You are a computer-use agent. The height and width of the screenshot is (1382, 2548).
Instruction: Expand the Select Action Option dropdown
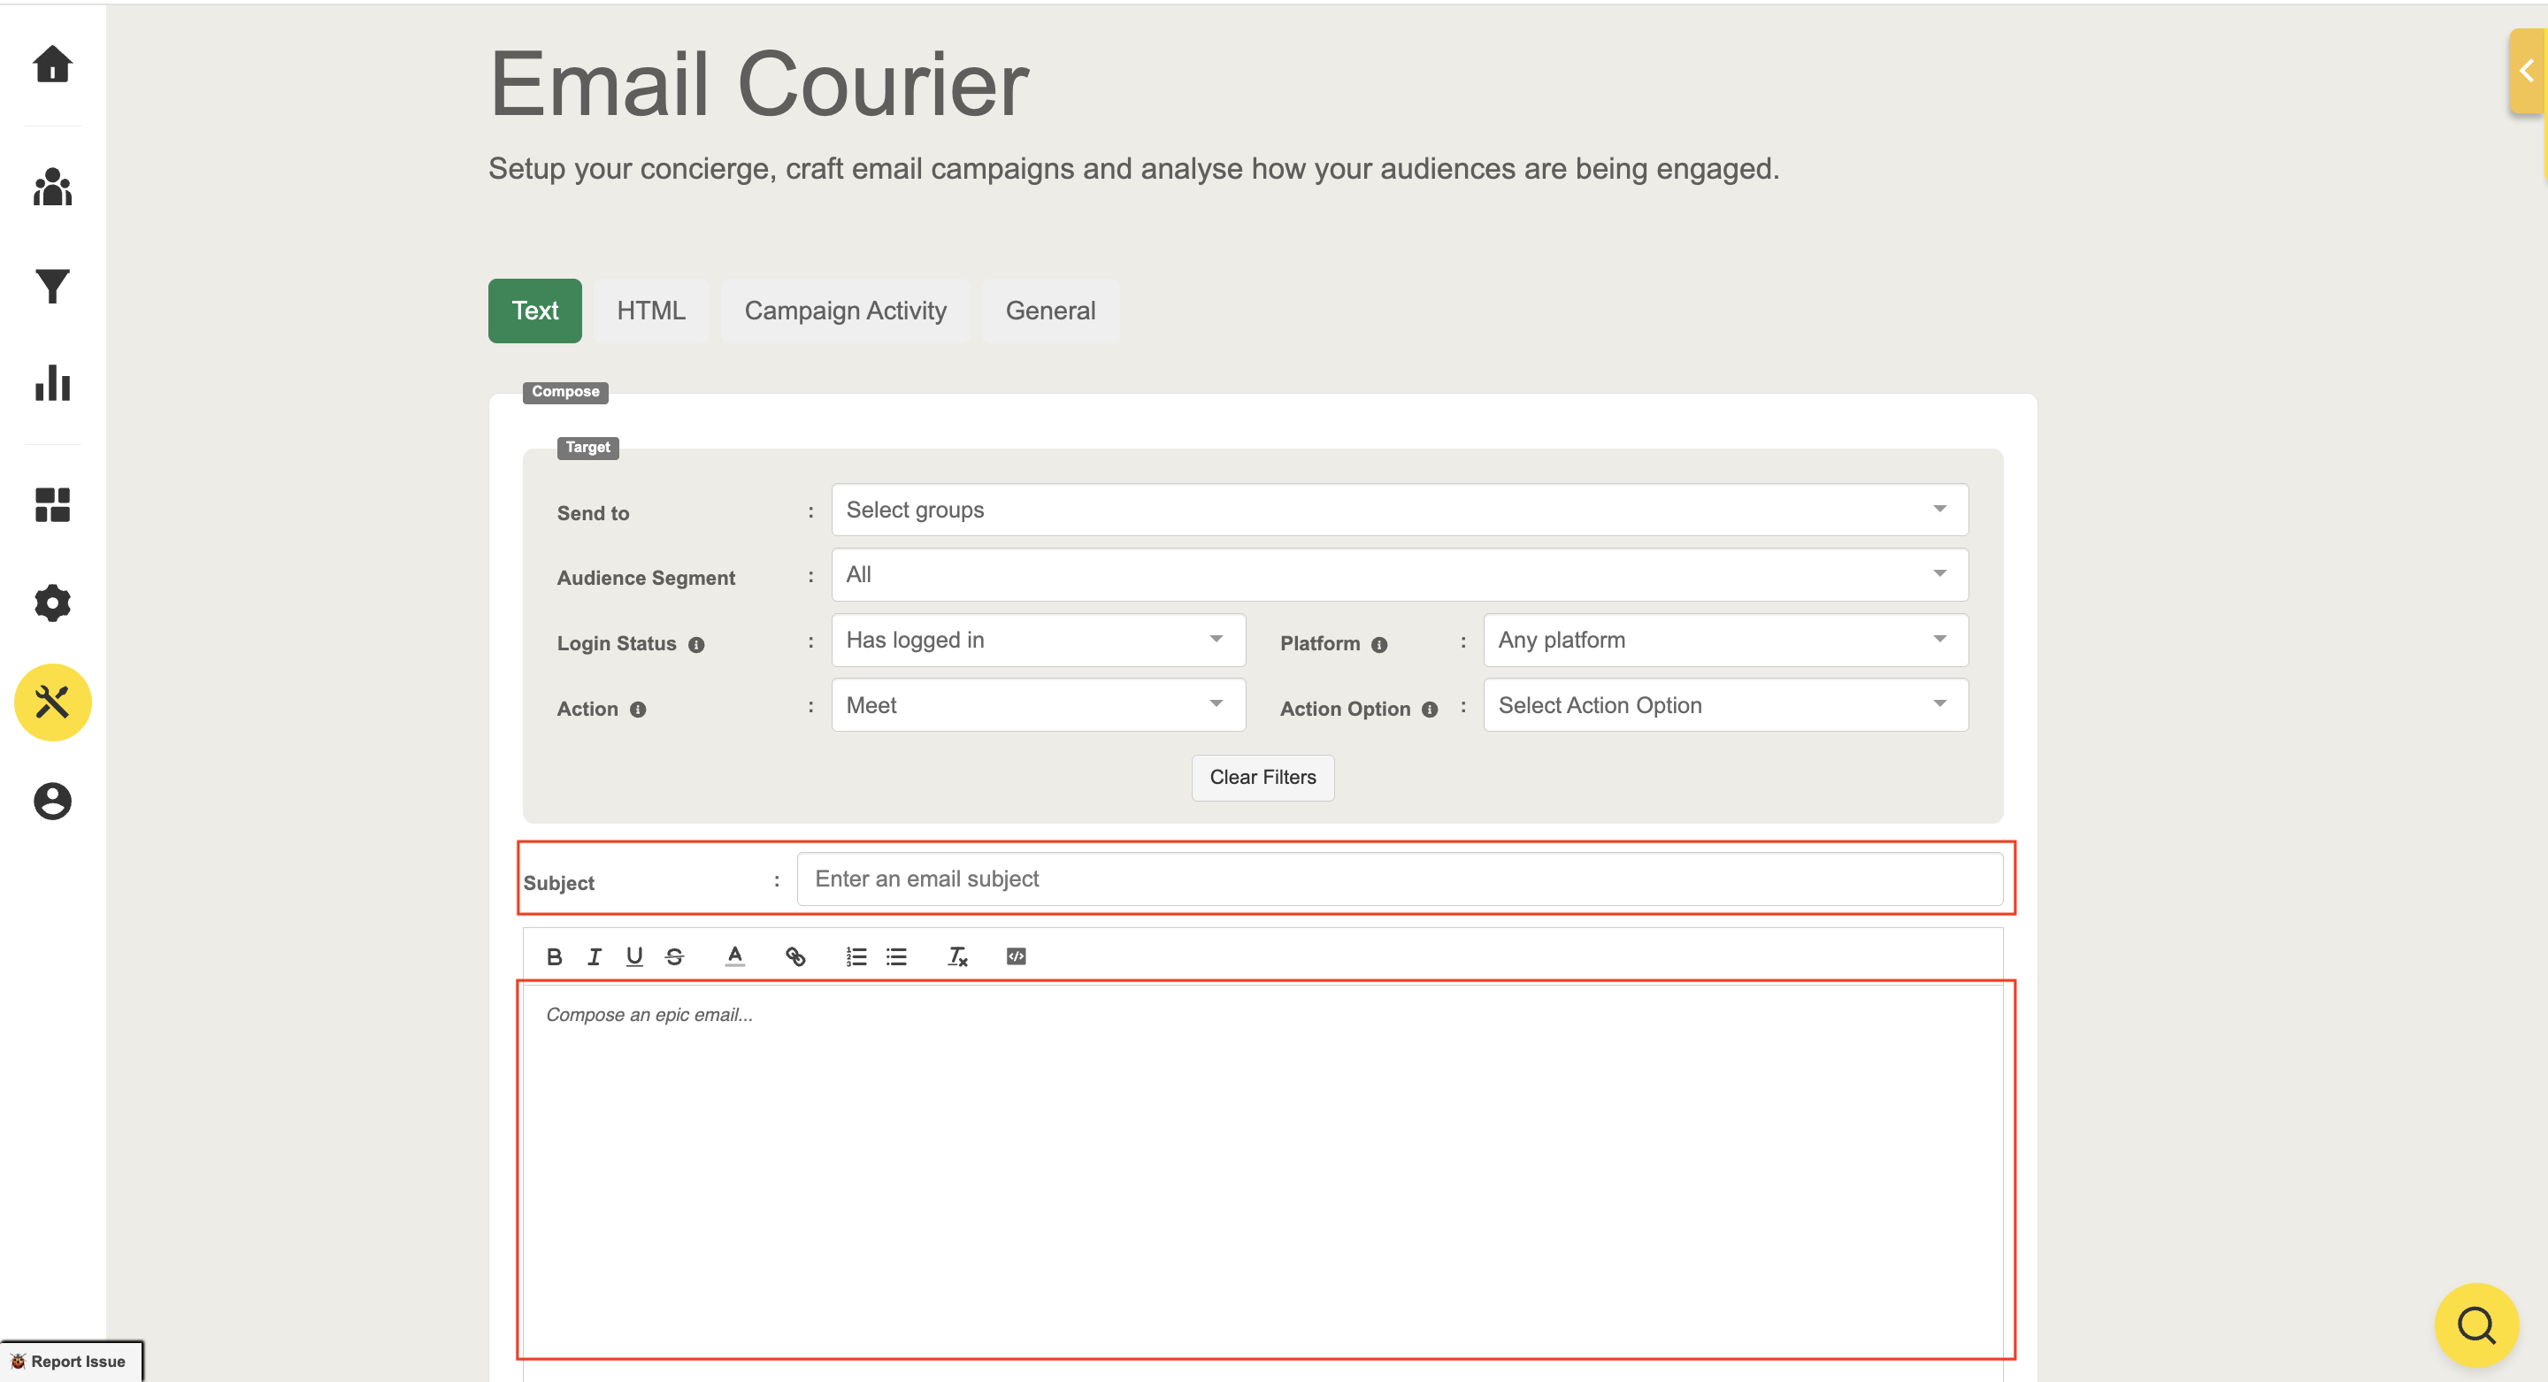(1724, 705)
